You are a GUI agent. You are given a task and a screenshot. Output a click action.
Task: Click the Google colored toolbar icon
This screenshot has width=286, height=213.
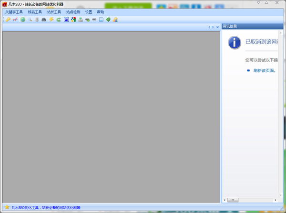[73, 20]
